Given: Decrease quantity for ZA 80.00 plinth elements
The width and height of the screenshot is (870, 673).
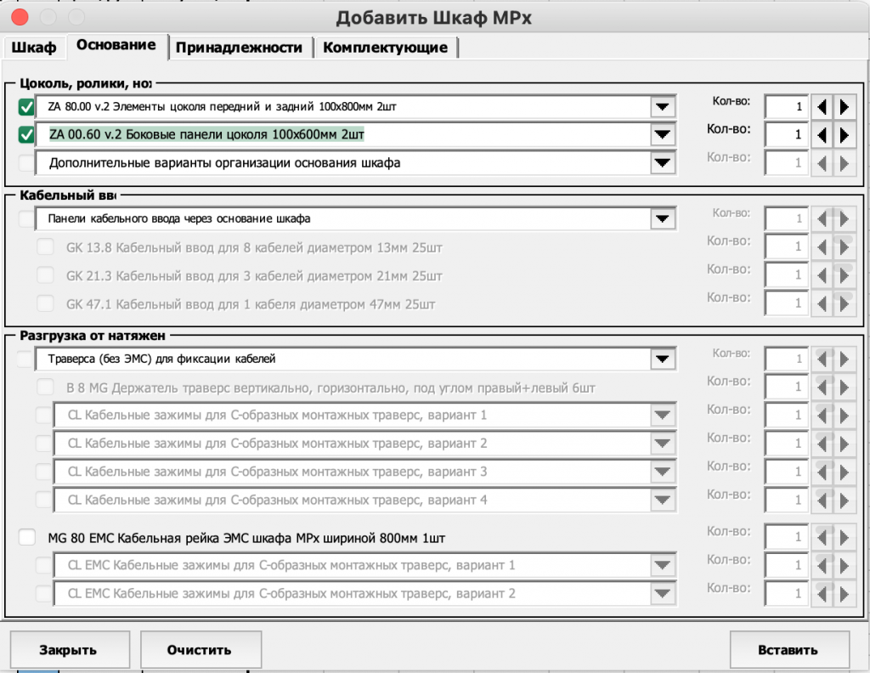Looking at the screenshot, I should coord(822,107).
